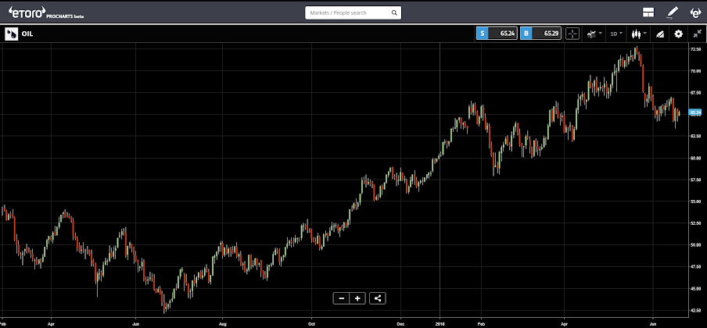Share the chart using share icon
Screen dimensions: 707x328
point(378,298)
